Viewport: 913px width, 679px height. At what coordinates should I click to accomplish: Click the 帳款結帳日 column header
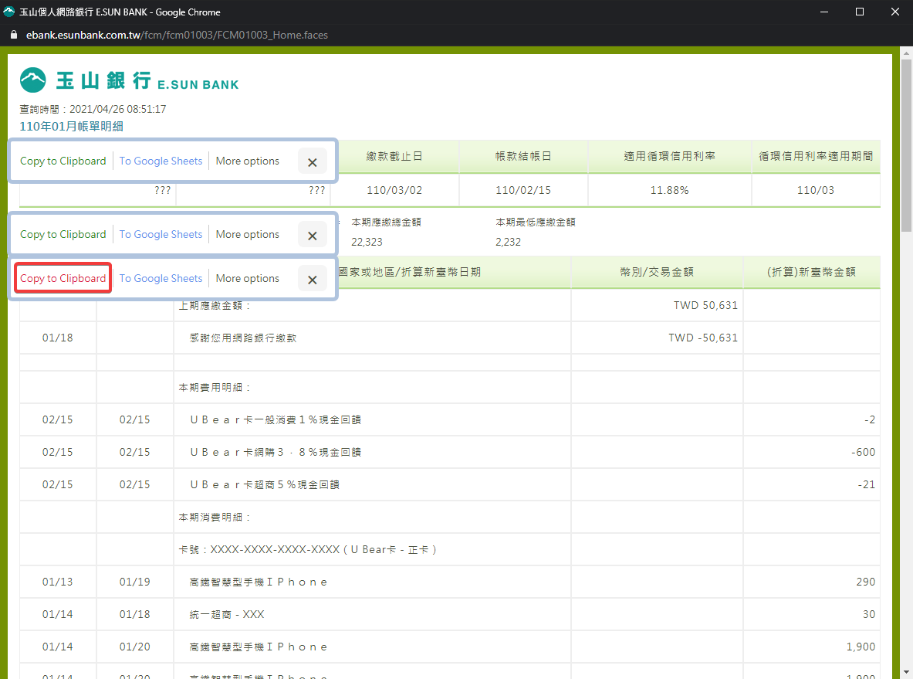click(x=523, y=156)
